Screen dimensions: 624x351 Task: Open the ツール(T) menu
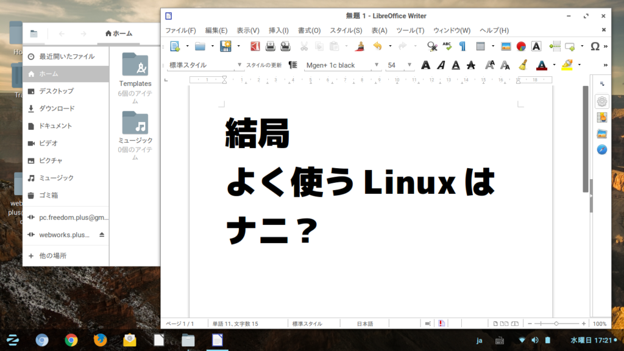410,30
